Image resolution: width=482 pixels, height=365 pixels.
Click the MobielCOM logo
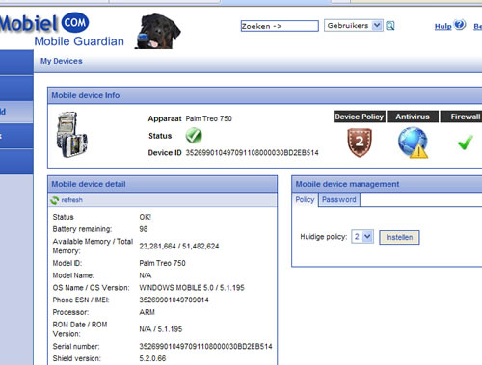pyautogui.click(x=44, y=23)
